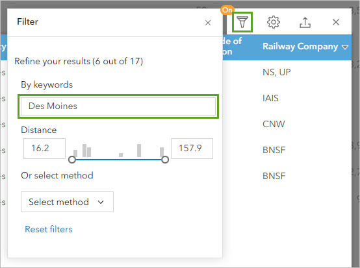Screen dimensions: 360x268
Task: Open table settings via gear icon
Action: [x=273, y=22]
